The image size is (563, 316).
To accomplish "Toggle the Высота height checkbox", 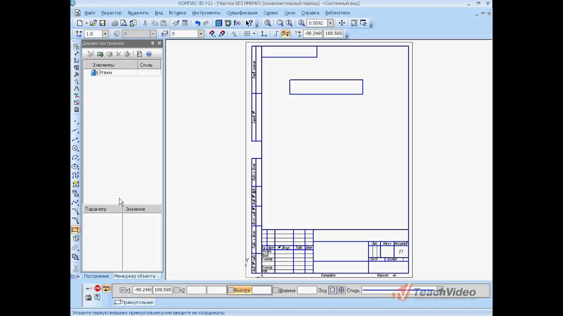I will pyautogui.click(x=230, y=290).
